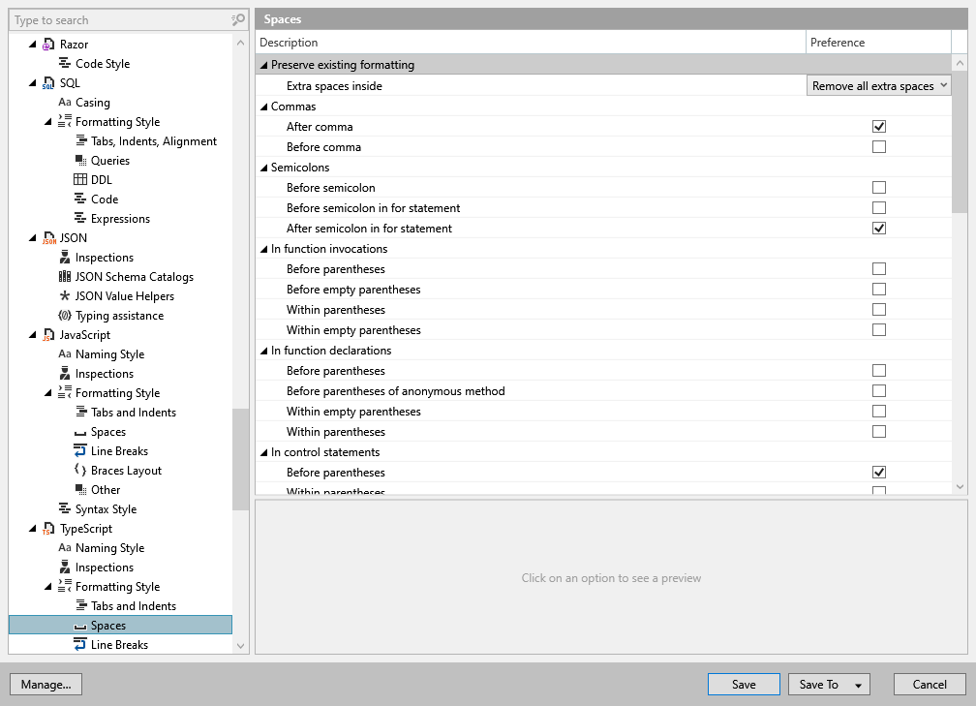This screenshot has width=976, height=706.
Task: Enable the Before semicolon checkbox
Action: pyautogui.click(x=879, y=188)
